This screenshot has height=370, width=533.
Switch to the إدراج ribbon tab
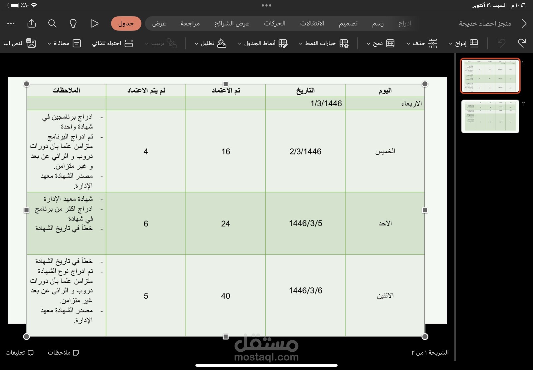point(405,24)
